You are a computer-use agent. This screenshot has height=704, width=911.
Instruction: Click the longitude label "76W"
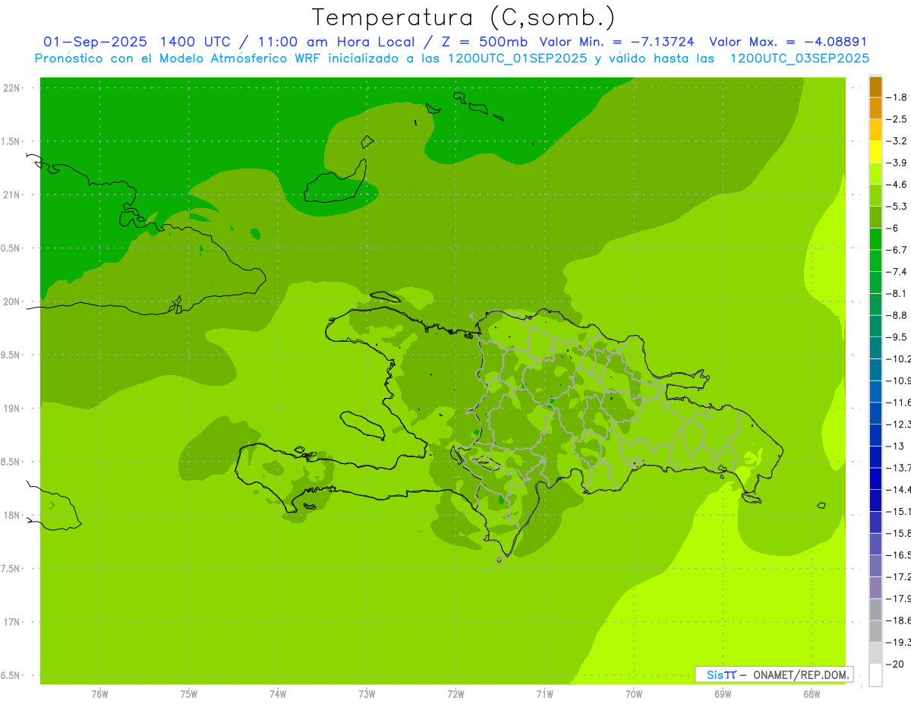99,693
